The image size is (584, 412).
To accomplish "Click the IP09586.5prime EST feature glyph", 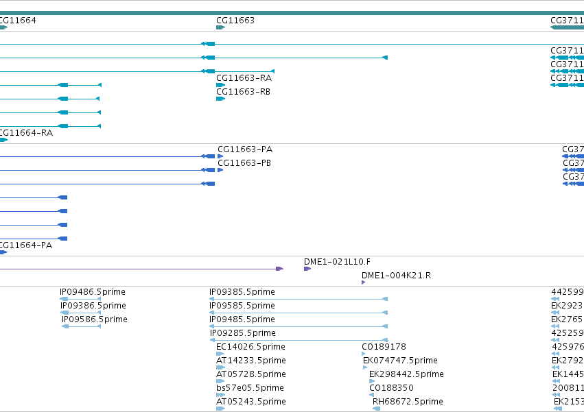I will pyautogui.click(x=81, y=326).
